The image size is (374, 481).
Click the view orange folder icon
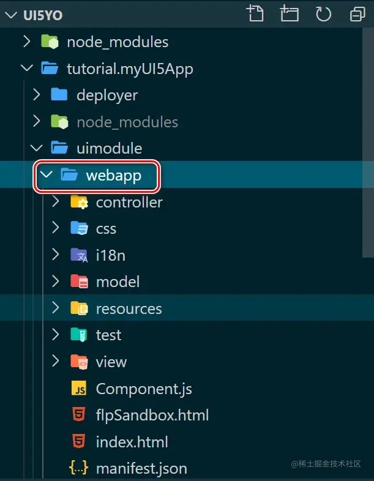pos(79,362)
